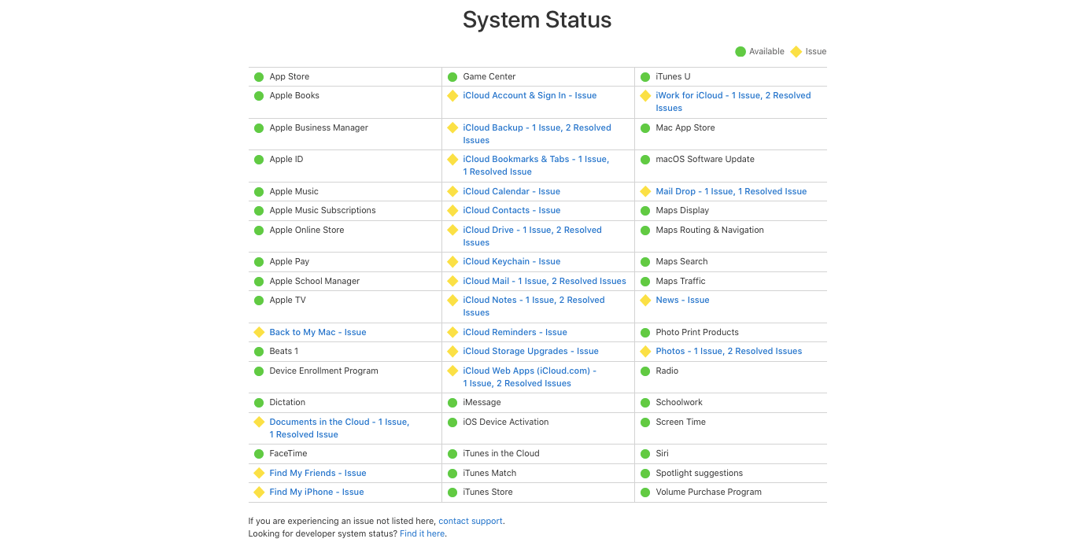Click yellow diamond next to Mail Drop
Viewport: 1071px width, 546px height.
click(x=645, y=191)
